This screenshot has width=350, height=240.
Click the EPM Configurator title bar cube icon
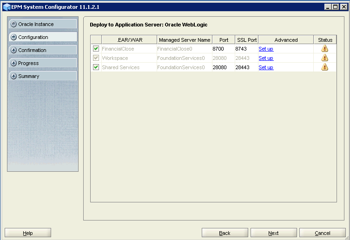coord(7,7)
